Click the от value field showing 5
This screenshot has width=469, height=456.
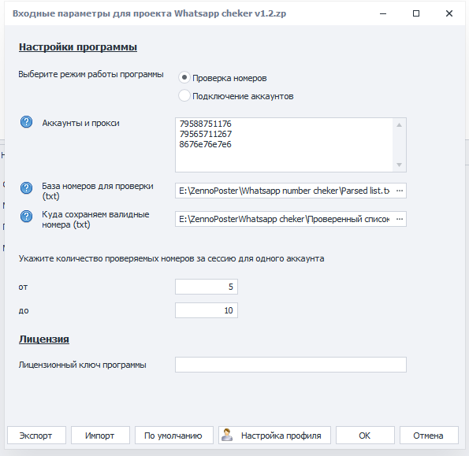(207, 287)
